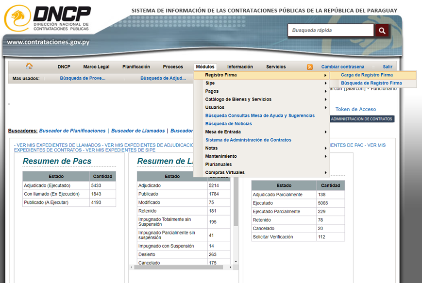This screenshot has width=422, height=283.
Task: Open the Marco Legal menu
Action: click(96, 67)
